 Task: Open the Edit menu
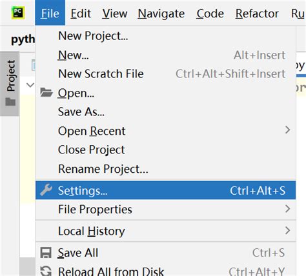[x=81, y=14]
